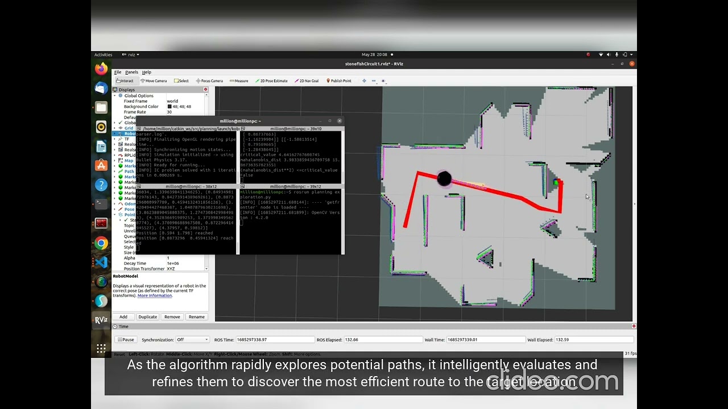Open Ubuntu Activities overview
This screenshot has height=409, width=728.
[103, 55]
